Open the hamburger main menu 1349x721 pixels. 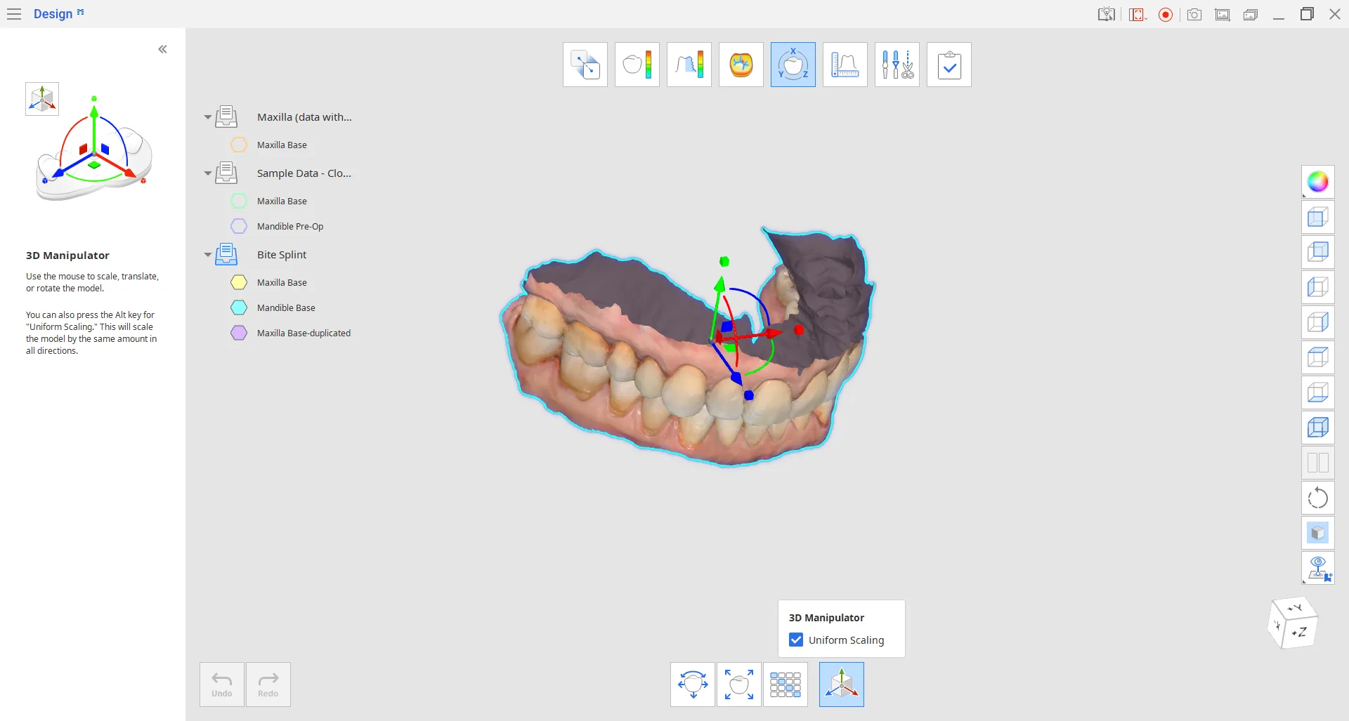[14, 14]
